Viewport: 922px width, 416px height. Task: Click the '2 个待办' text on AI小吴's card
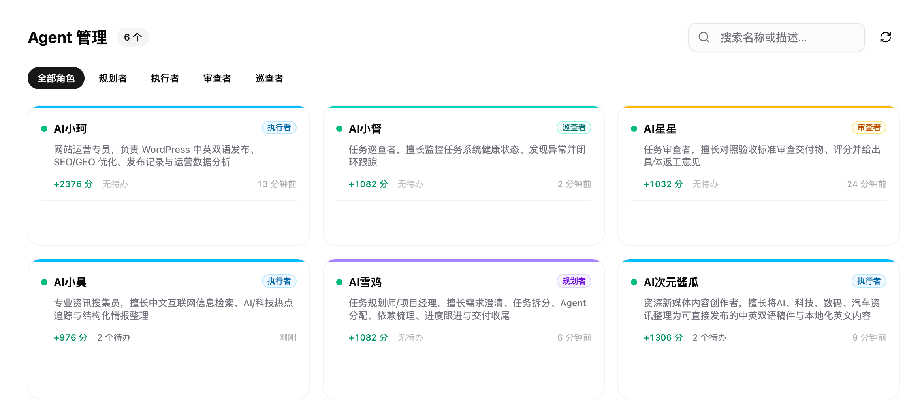click(x=114, y=337)
